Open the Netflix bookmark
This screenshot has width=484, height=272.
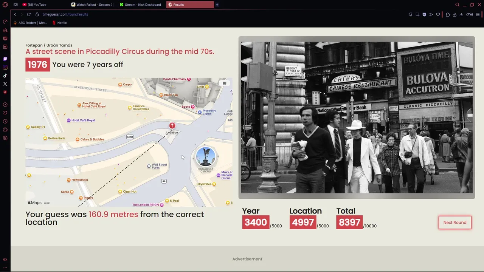point(59,23)
